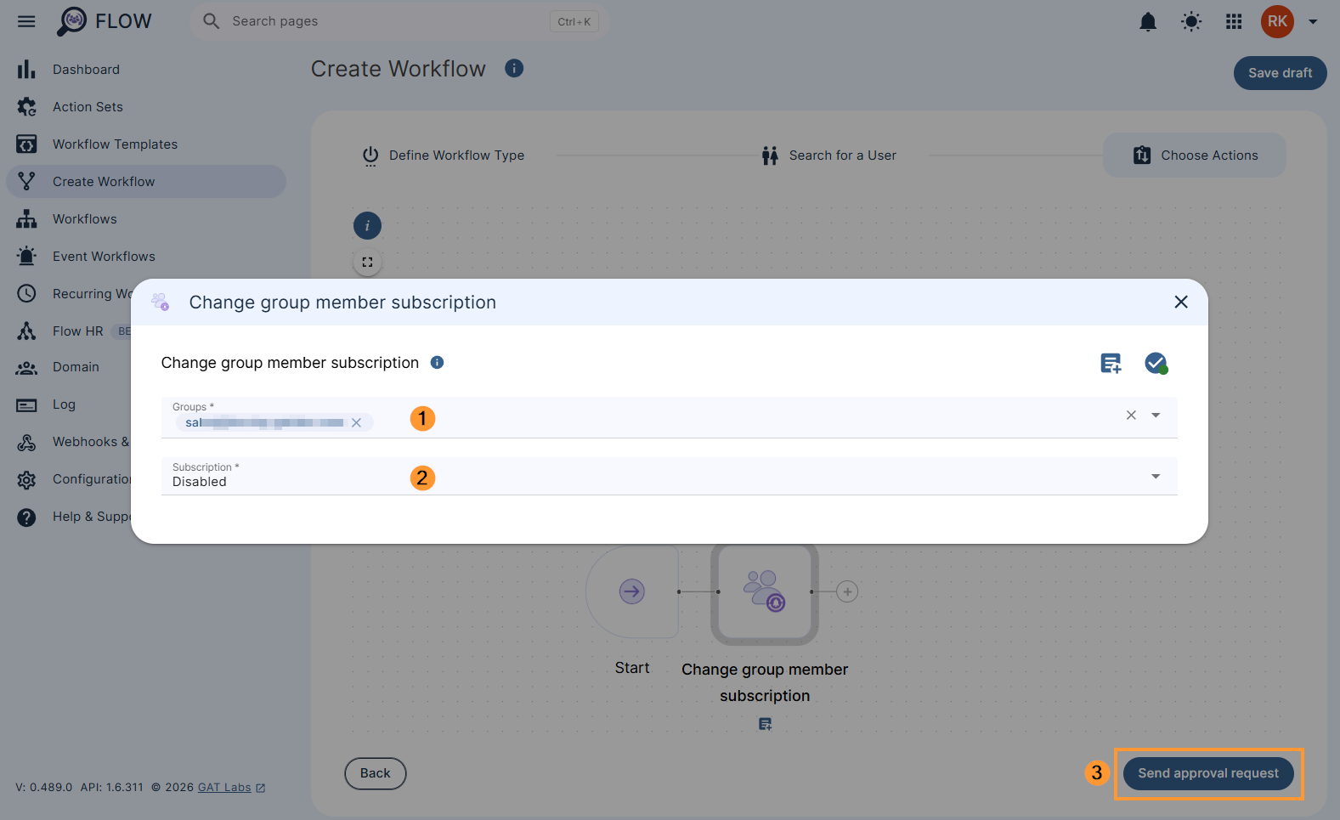Click the Flow HR sidebar icon
Image resolution: width=1340 pixels, height=820 pixels.
point(26,331)
